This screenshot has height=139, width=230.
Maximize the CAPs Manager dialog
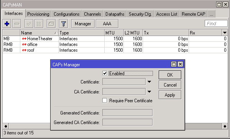pos(174,64)
